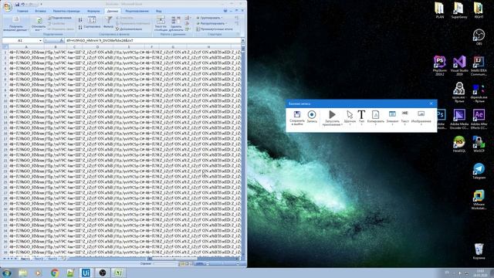Toggle the Фильтр funnel button
Image resolution: width=494 pixels, height=278 pixels.
coord(108,22)
